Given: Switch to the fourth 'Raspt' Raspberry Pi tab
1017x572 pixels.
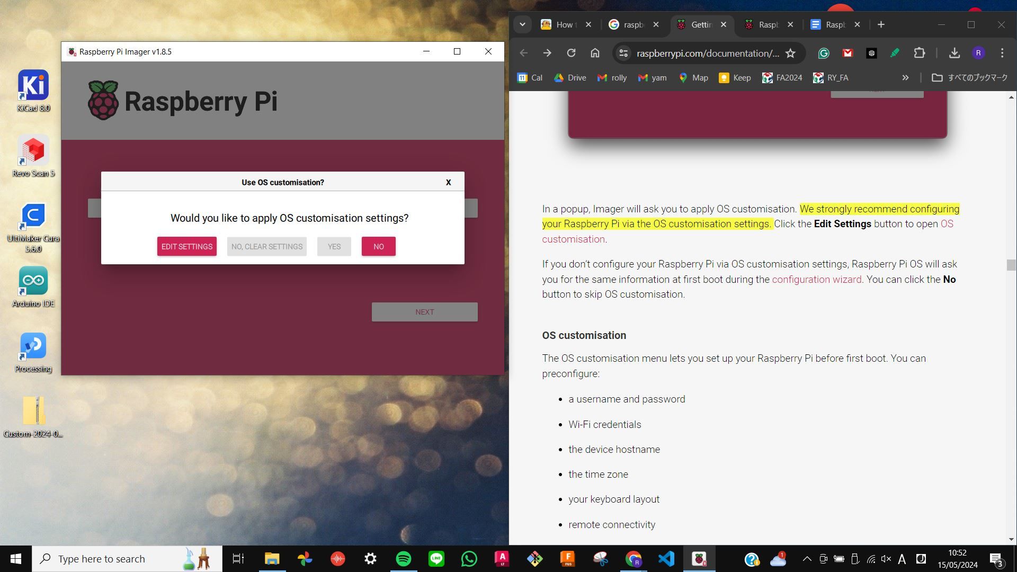Looking at the screenshot, I should point(768,24).
